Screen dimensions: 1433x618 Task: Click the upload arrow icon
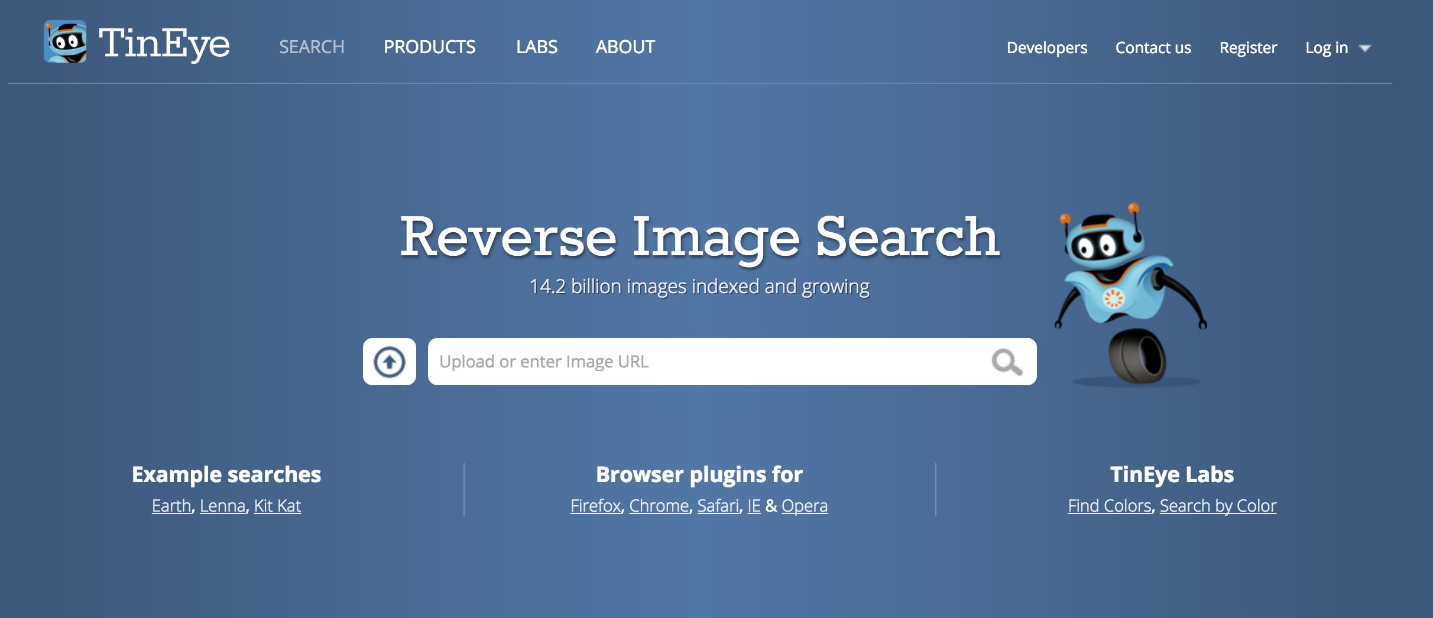coord(390,361)
